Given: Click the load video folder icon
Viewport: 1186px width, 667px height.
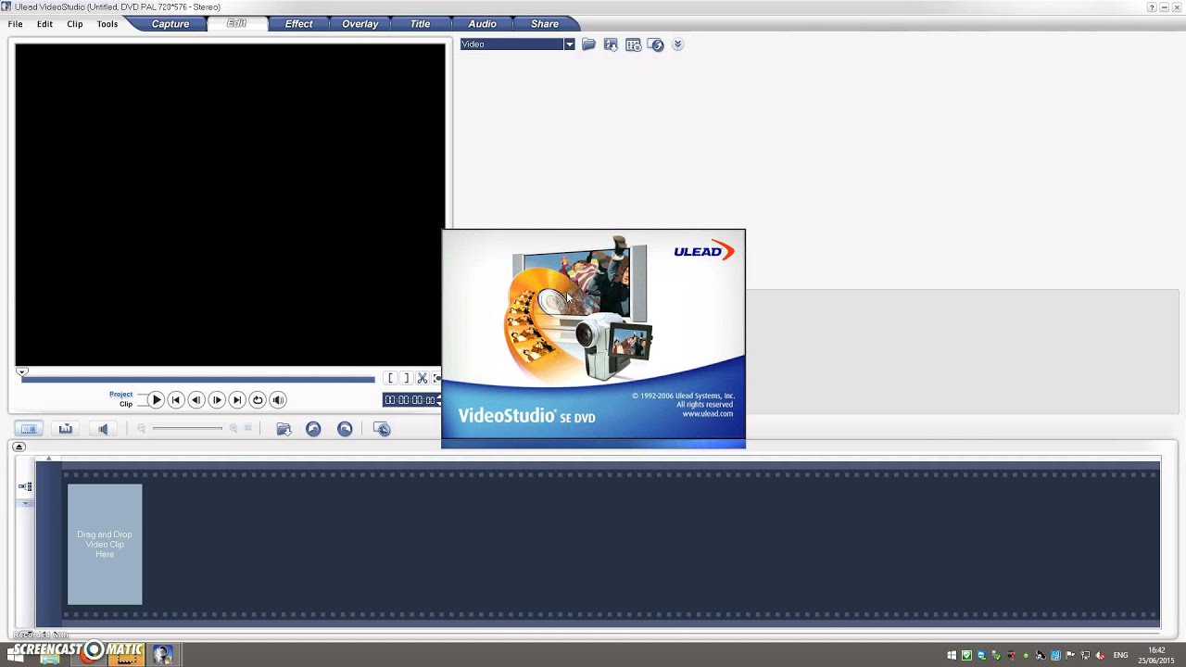Looking at the screenshot, I should click(588, 44).
